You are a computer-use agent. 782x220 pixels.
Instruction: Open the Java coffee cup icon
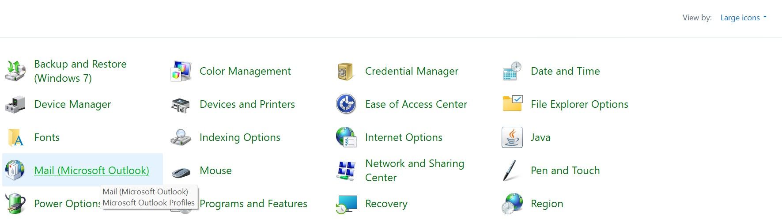[512, 137]
